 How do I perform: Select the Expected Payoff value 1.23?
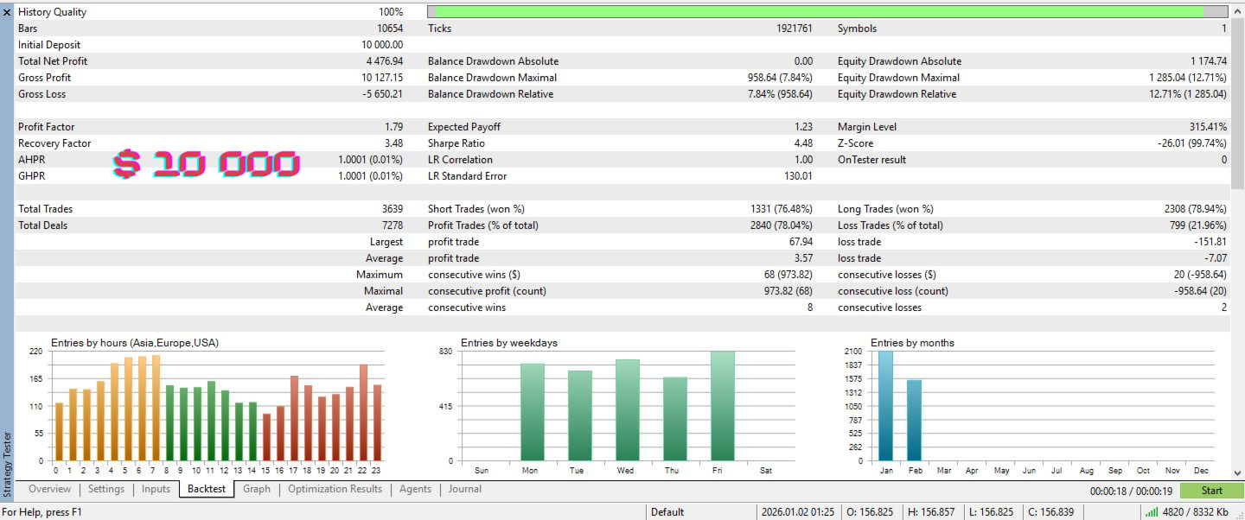(803, 127)
